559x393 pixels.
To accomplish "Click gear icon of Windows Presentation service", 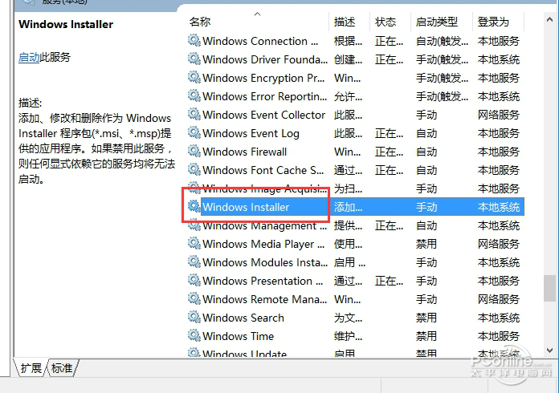I will (194, 281).
